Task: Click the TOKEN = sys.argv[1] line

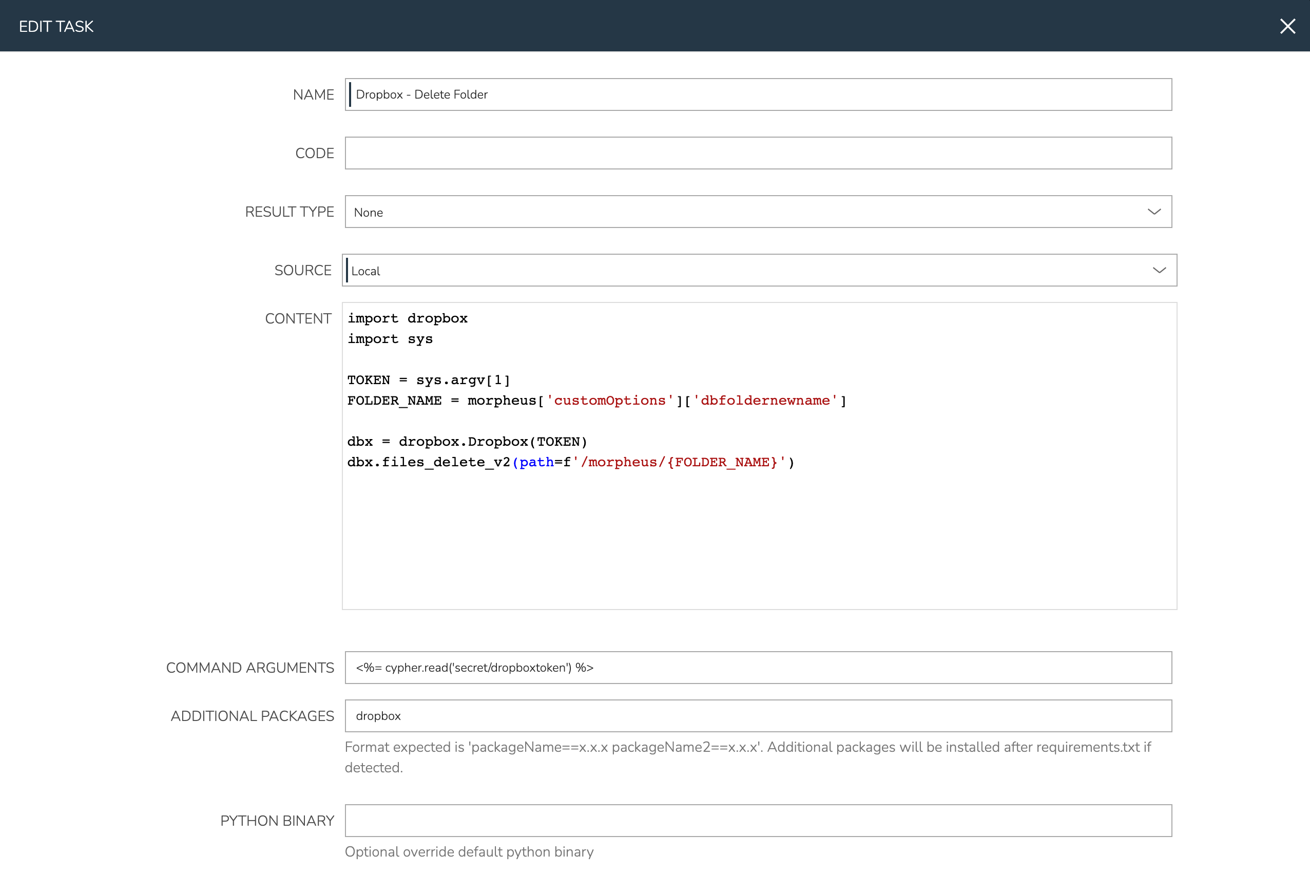Action: coord(429,380)
